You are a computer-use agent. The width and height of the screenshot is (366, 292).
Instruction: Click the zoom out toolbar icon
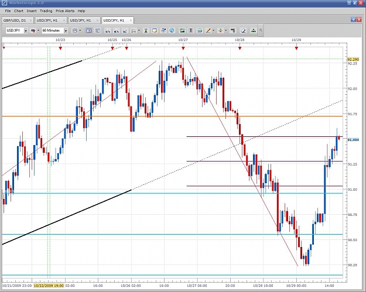tap(117, 30)
